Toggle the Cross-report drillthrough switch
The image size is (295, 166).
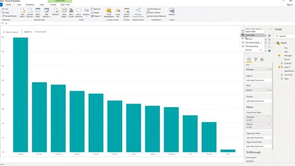point(252,161)
